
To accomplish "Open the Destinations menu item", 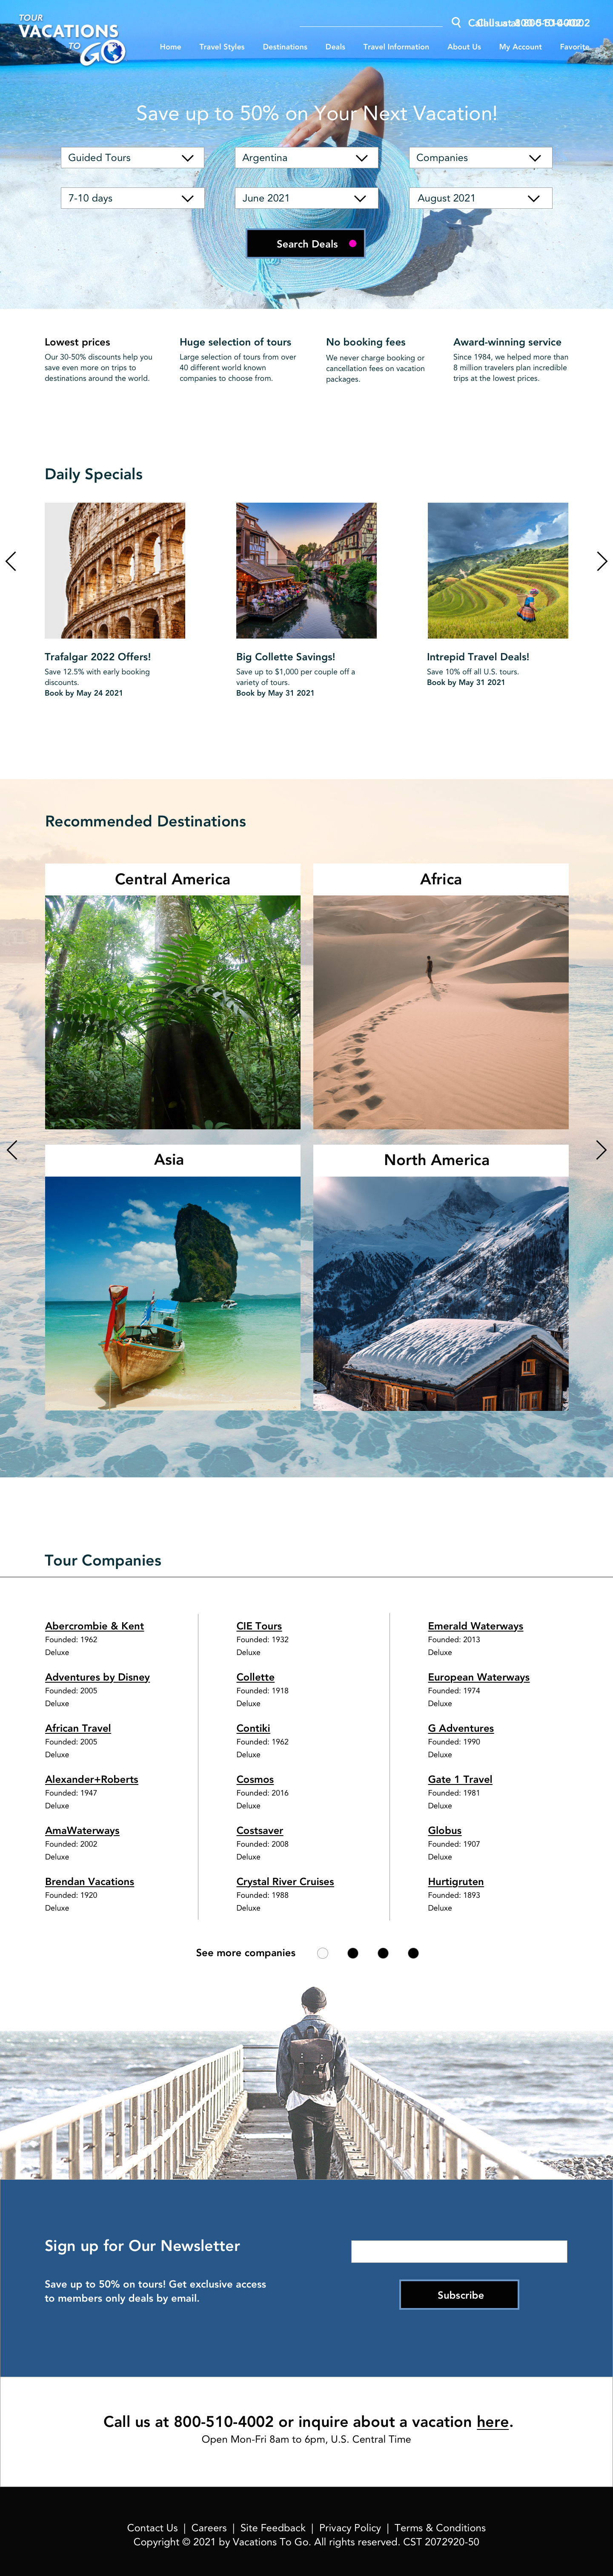I will [x=285, y=47].
